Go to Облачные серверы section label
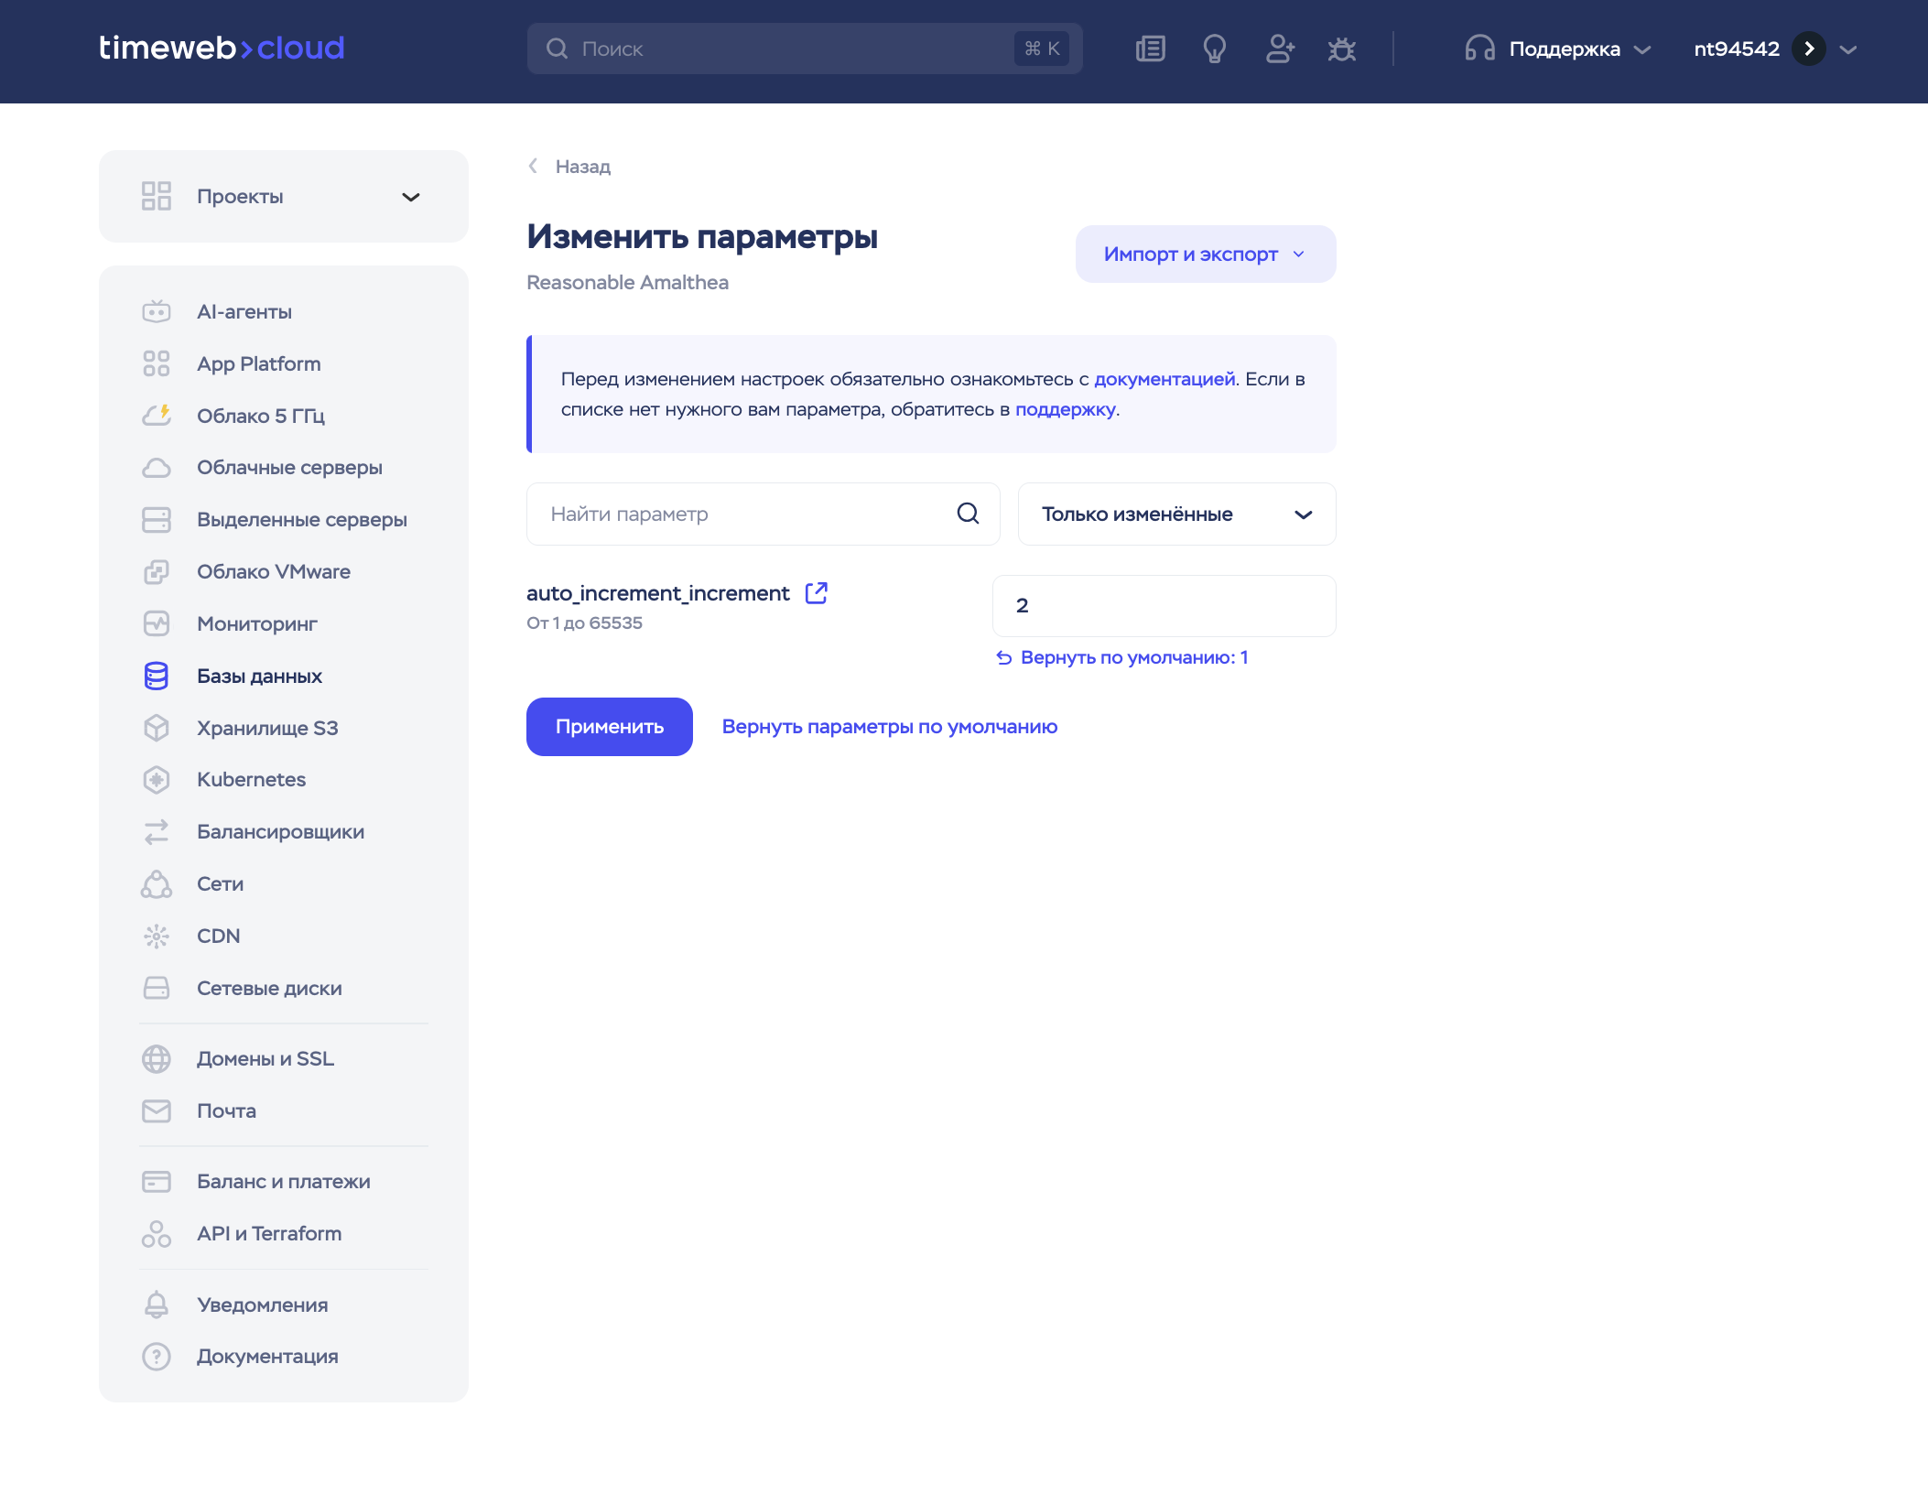Viewport: 1928px width, 1494px height. click(289, 468)
